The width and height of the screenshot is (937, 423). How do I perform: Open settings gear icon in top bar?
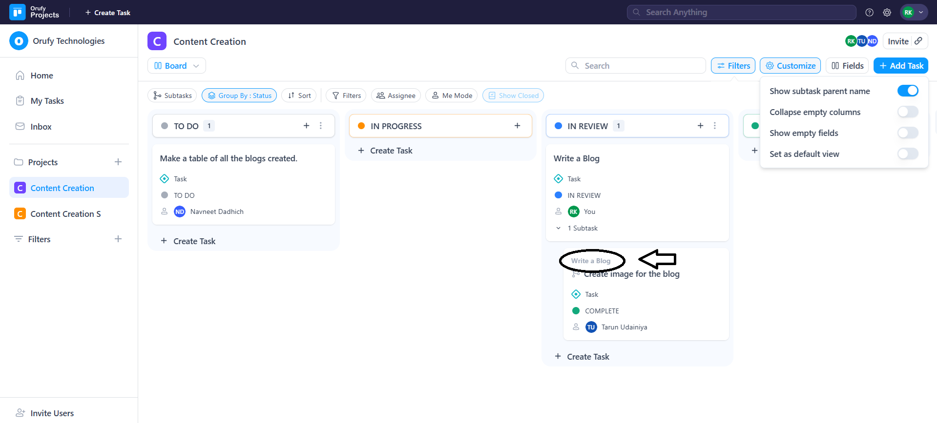[887, 13]
